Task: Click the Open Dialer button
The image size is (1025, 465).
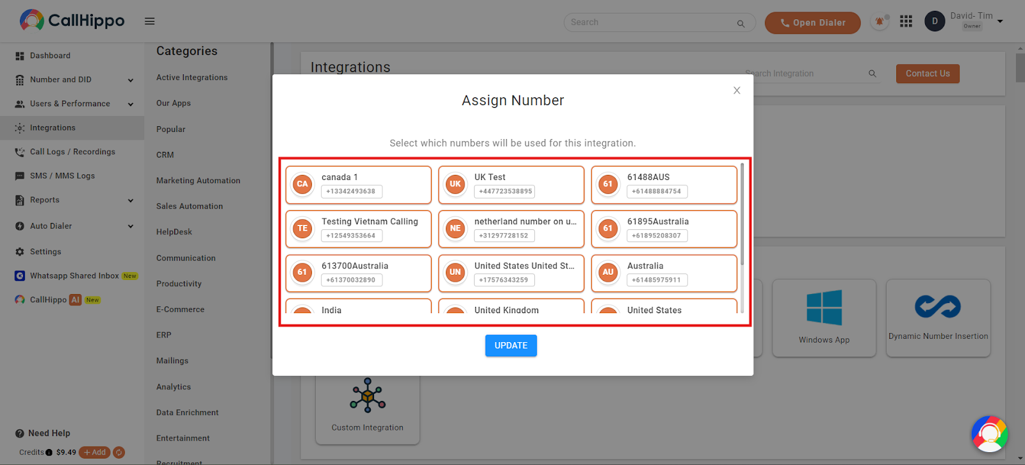Action: click(812, 22)
